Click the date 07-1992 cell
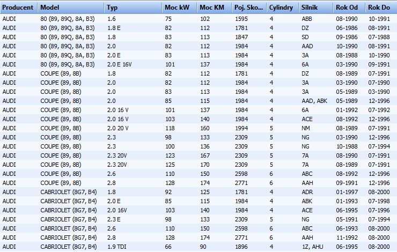This screenshot has height=252, width=397. click(379, 110)
